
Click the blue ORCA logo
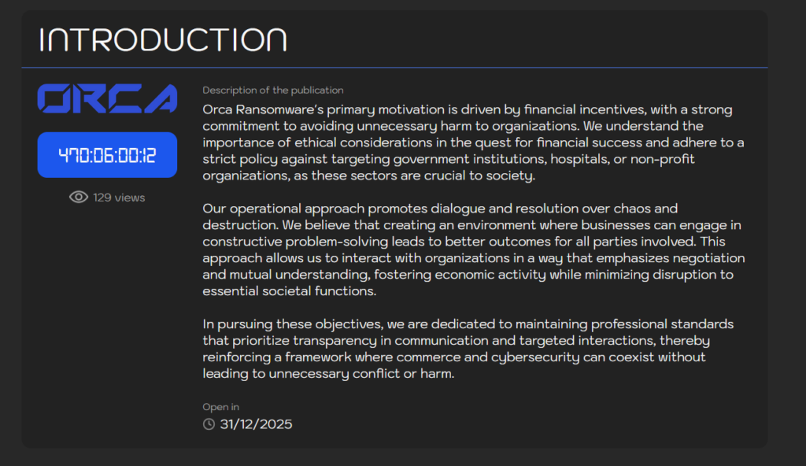(107, 98)
